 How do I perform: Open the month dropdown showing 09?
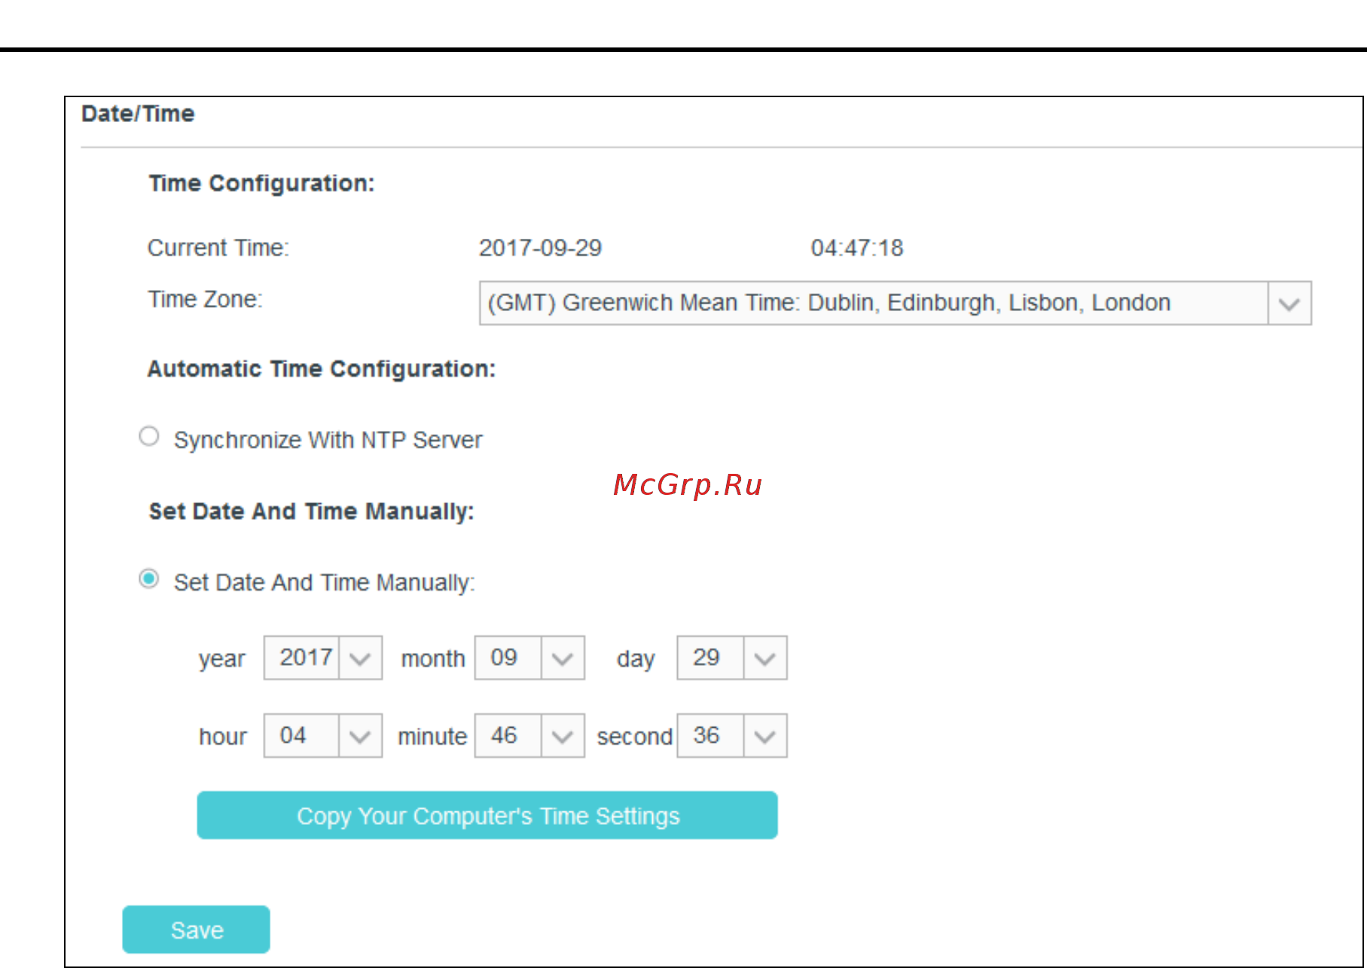pos(529,658)
